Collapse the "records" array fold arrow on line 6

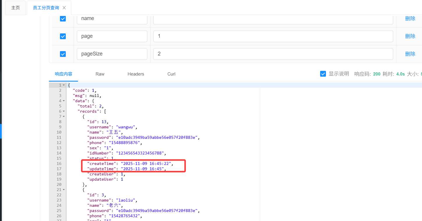pos(64,111)
